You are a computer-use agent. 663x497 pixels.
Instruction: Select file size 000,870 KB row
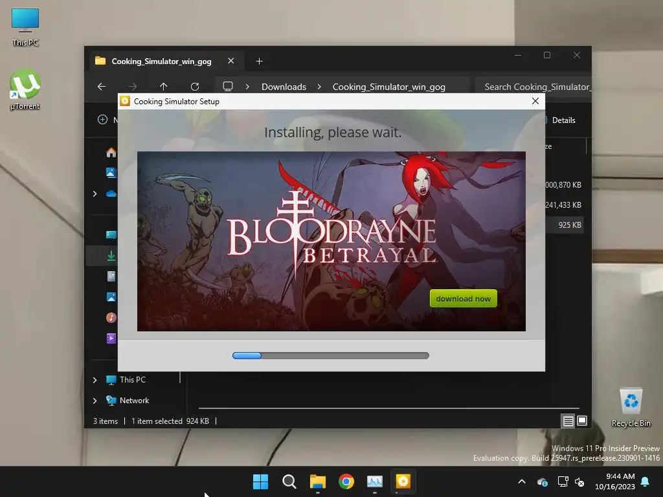point(563,184)
